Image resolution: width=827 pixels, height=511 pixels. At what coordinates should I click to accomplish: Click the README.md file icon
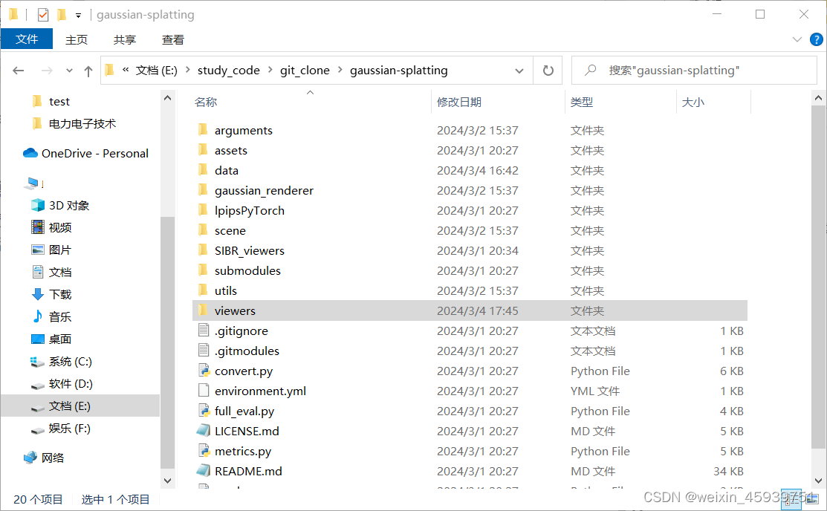(204, 470)
